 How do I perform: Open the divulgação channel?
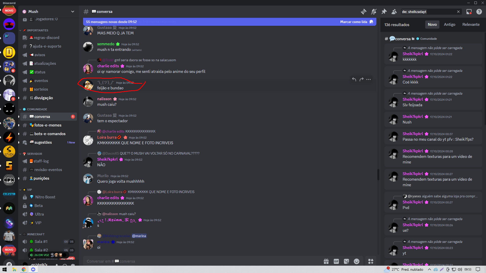pyautogui.click(x=48, y=98)
